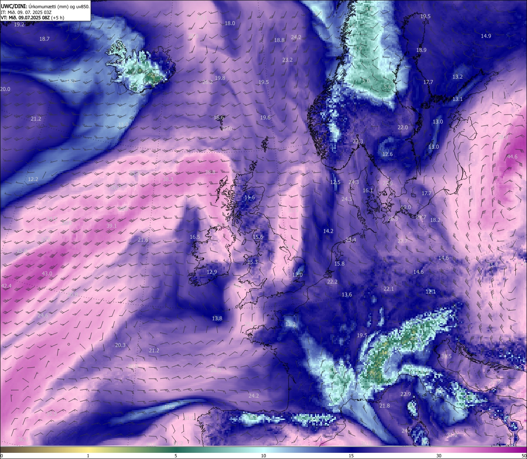Click the 14.2 value in the North Sea

tap(328, 231)
